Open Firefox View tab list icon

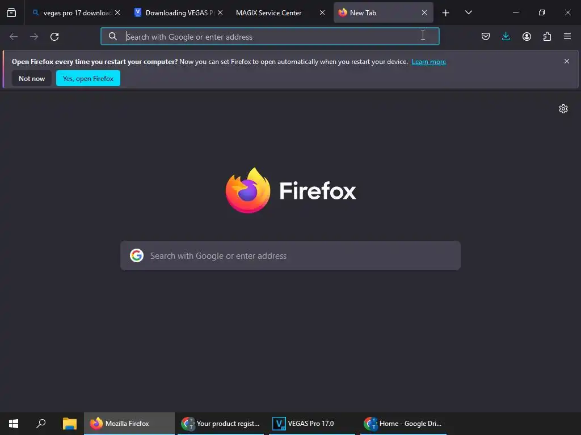[x=11, y=13]
